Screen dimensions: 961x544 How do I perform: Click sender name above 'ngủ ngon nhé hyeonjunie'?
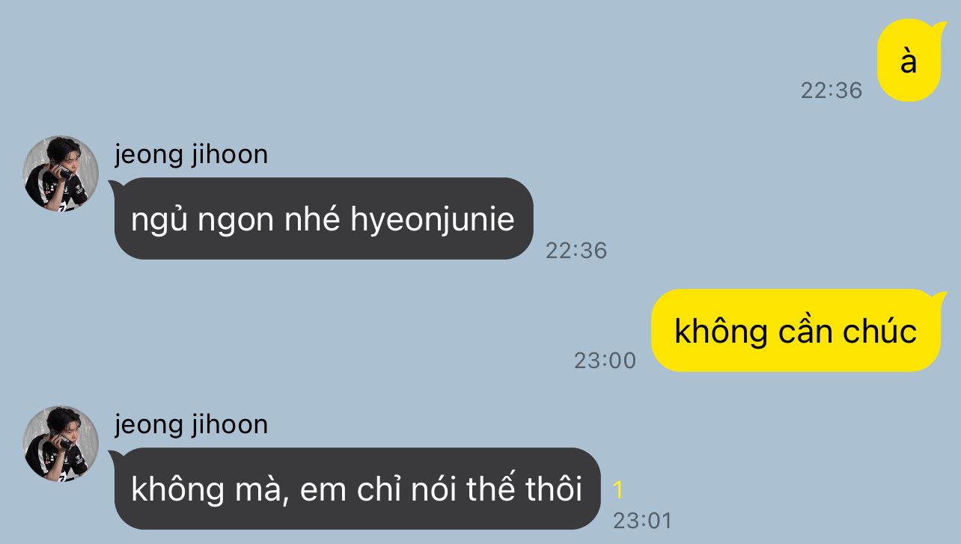pos(191,155)
